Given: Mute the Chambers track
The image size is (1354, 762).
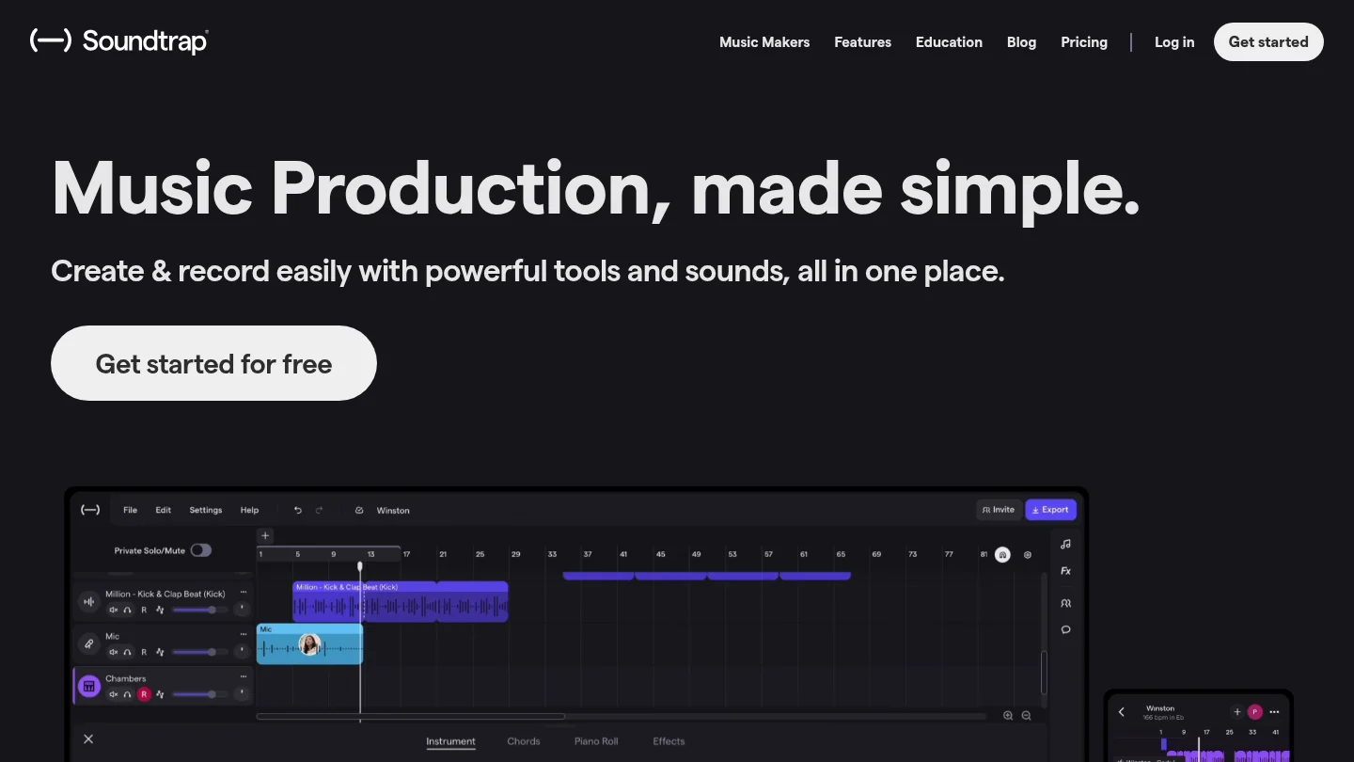Looking at the screenshot, I should click(x=114, y=694).
